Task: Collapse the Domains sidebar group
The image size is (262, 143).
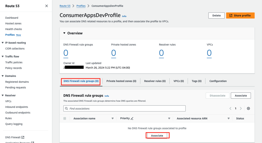Action: [x=3, y=76]
